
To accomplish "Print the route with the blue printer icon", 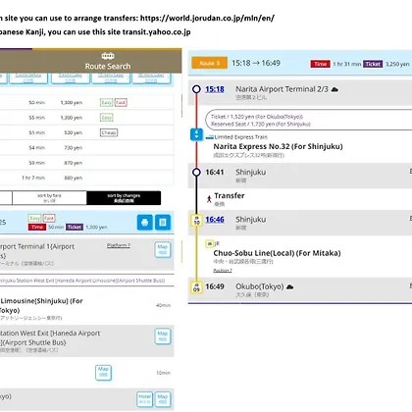I will [144, 223].
